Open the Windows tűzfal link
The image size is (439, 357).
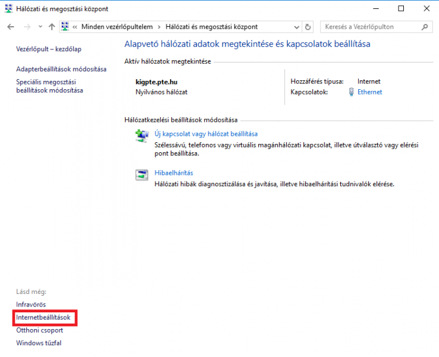click(39, 343)
